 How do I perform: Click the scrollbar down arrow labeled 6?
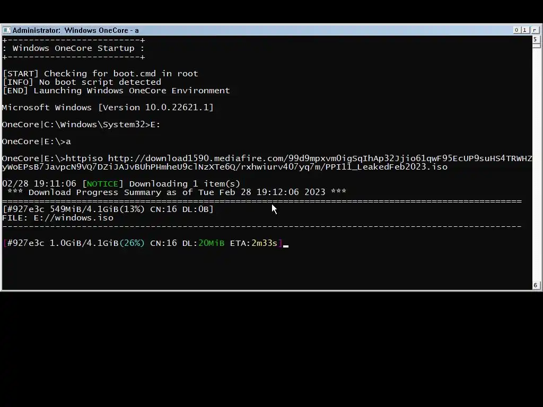(x=536, y=285)
